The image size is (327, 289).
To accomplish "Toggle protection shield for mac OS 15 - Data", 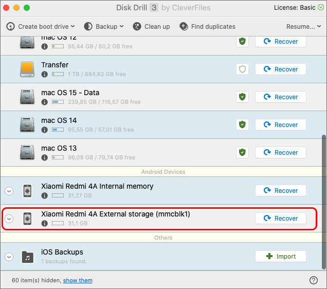I will coord(242,97).
